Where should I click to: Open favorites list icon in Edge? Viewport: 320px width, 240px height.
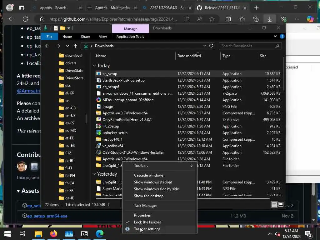tap(242, 19)
